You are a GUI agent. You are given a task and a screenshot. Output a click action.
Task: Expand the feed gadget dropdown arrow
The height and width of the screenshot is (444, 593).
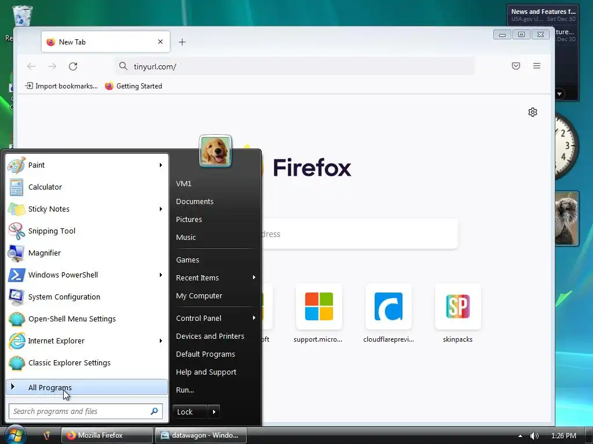[x=559, y=94]
